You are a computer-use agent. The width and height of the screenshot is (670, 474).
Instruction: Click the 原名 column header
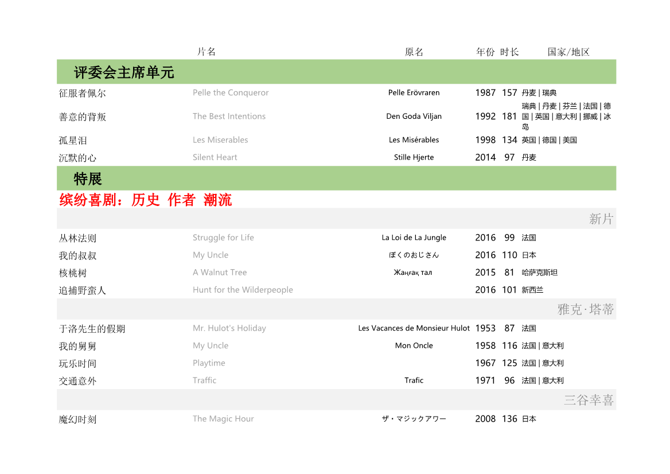point(414,52)
